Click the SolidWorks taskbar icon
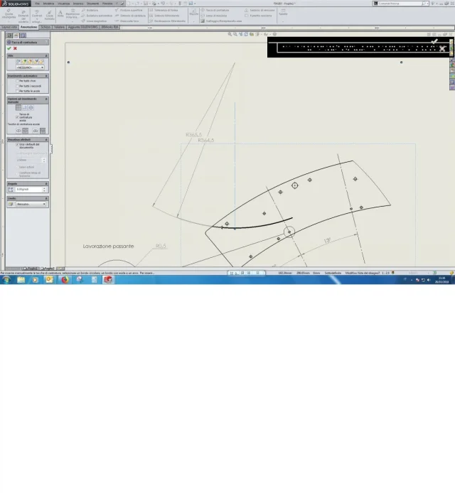The image size is (455, 493). [108, 280]
